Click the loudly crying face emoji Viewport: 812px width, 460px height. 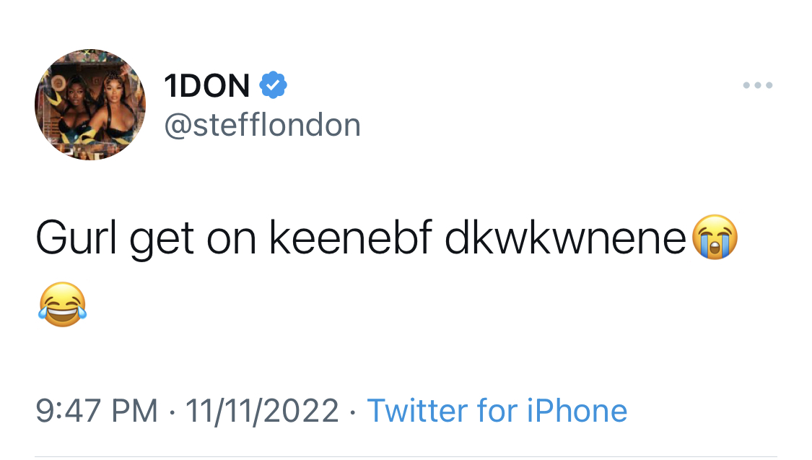click(x=715, y=237)
